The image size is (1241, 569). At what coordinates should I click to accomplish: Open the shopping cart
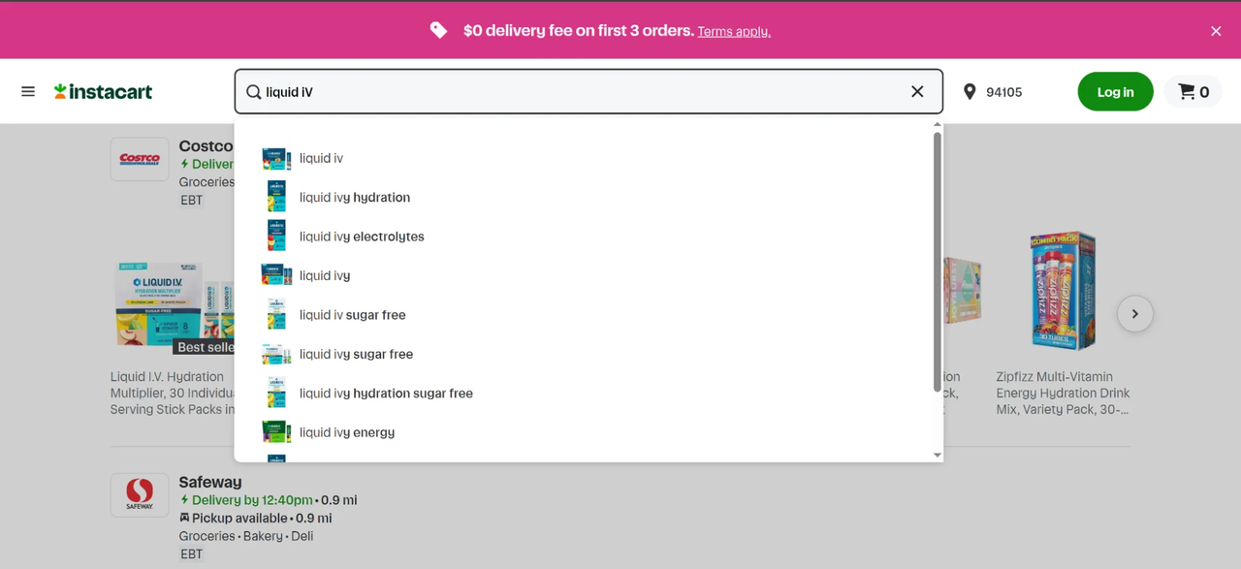coord(1193,92)
